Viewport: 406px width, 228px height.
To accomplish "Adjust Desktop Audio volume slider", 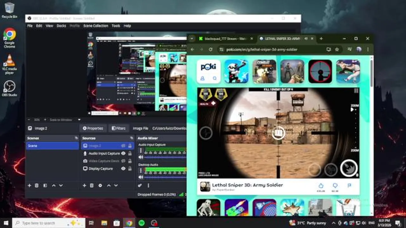I will tap(165, 177).
